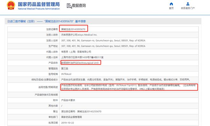
Task: Click the 注册证编号 row label
Action: [x=52, y=29]
